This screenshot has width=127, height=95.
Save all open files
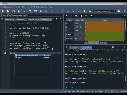[19, 11]
